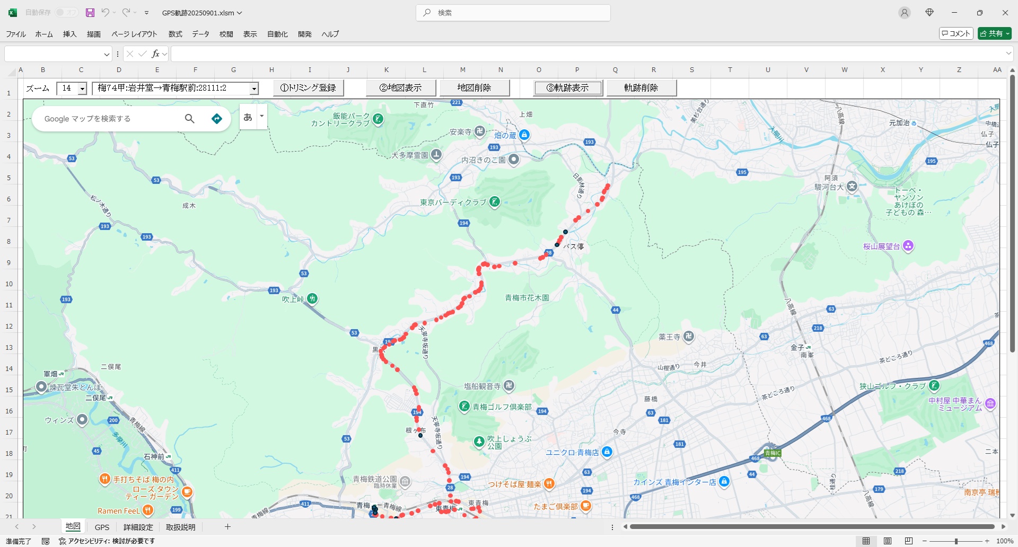Click the Google Maps magnifier search icon
This screenshot has height=547, width=1018.
(x=189, y=119)
